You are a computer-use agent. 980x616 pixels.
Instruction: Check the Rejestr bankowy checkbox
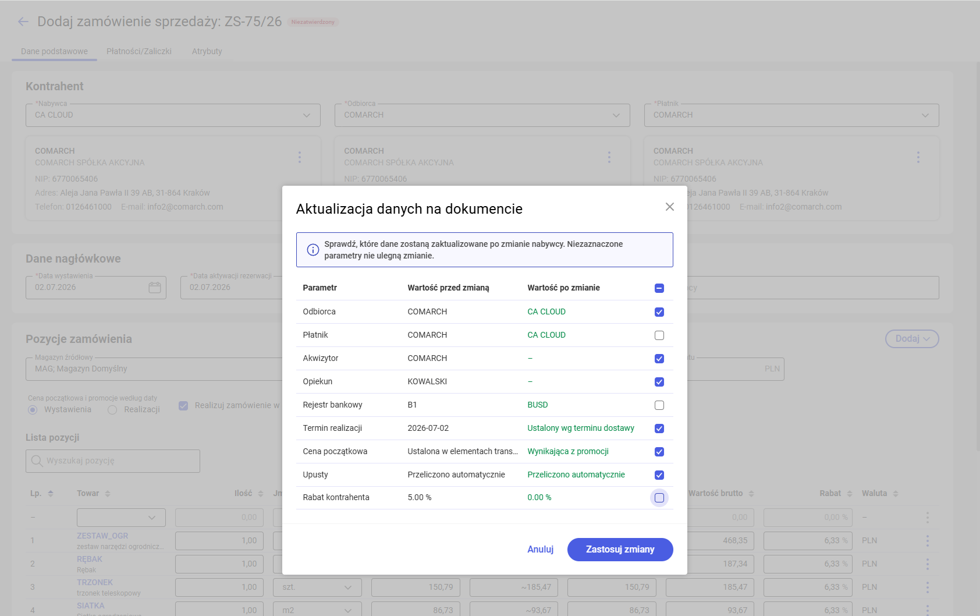pos(659,405)
